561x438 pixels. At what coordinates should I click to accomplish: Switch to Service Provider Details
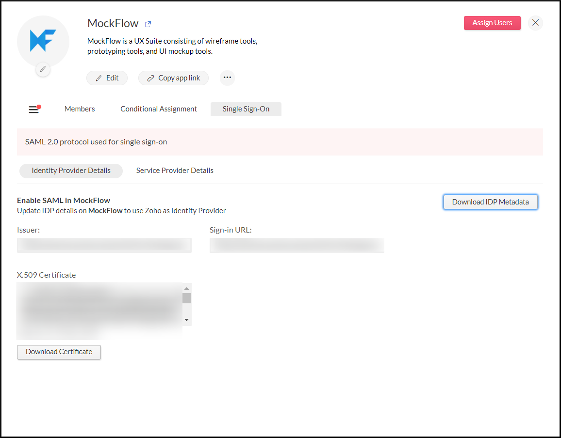175,170
